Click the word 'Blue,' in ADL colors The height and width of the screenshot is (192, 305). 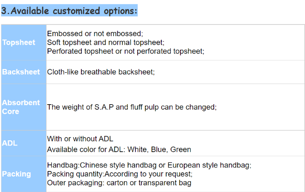(x=159, y=150)
